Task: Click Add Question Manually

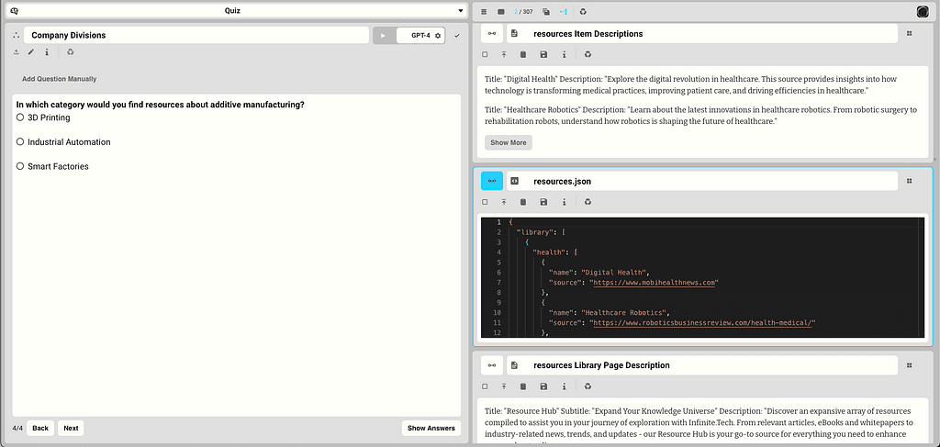Action: point(60,79)
